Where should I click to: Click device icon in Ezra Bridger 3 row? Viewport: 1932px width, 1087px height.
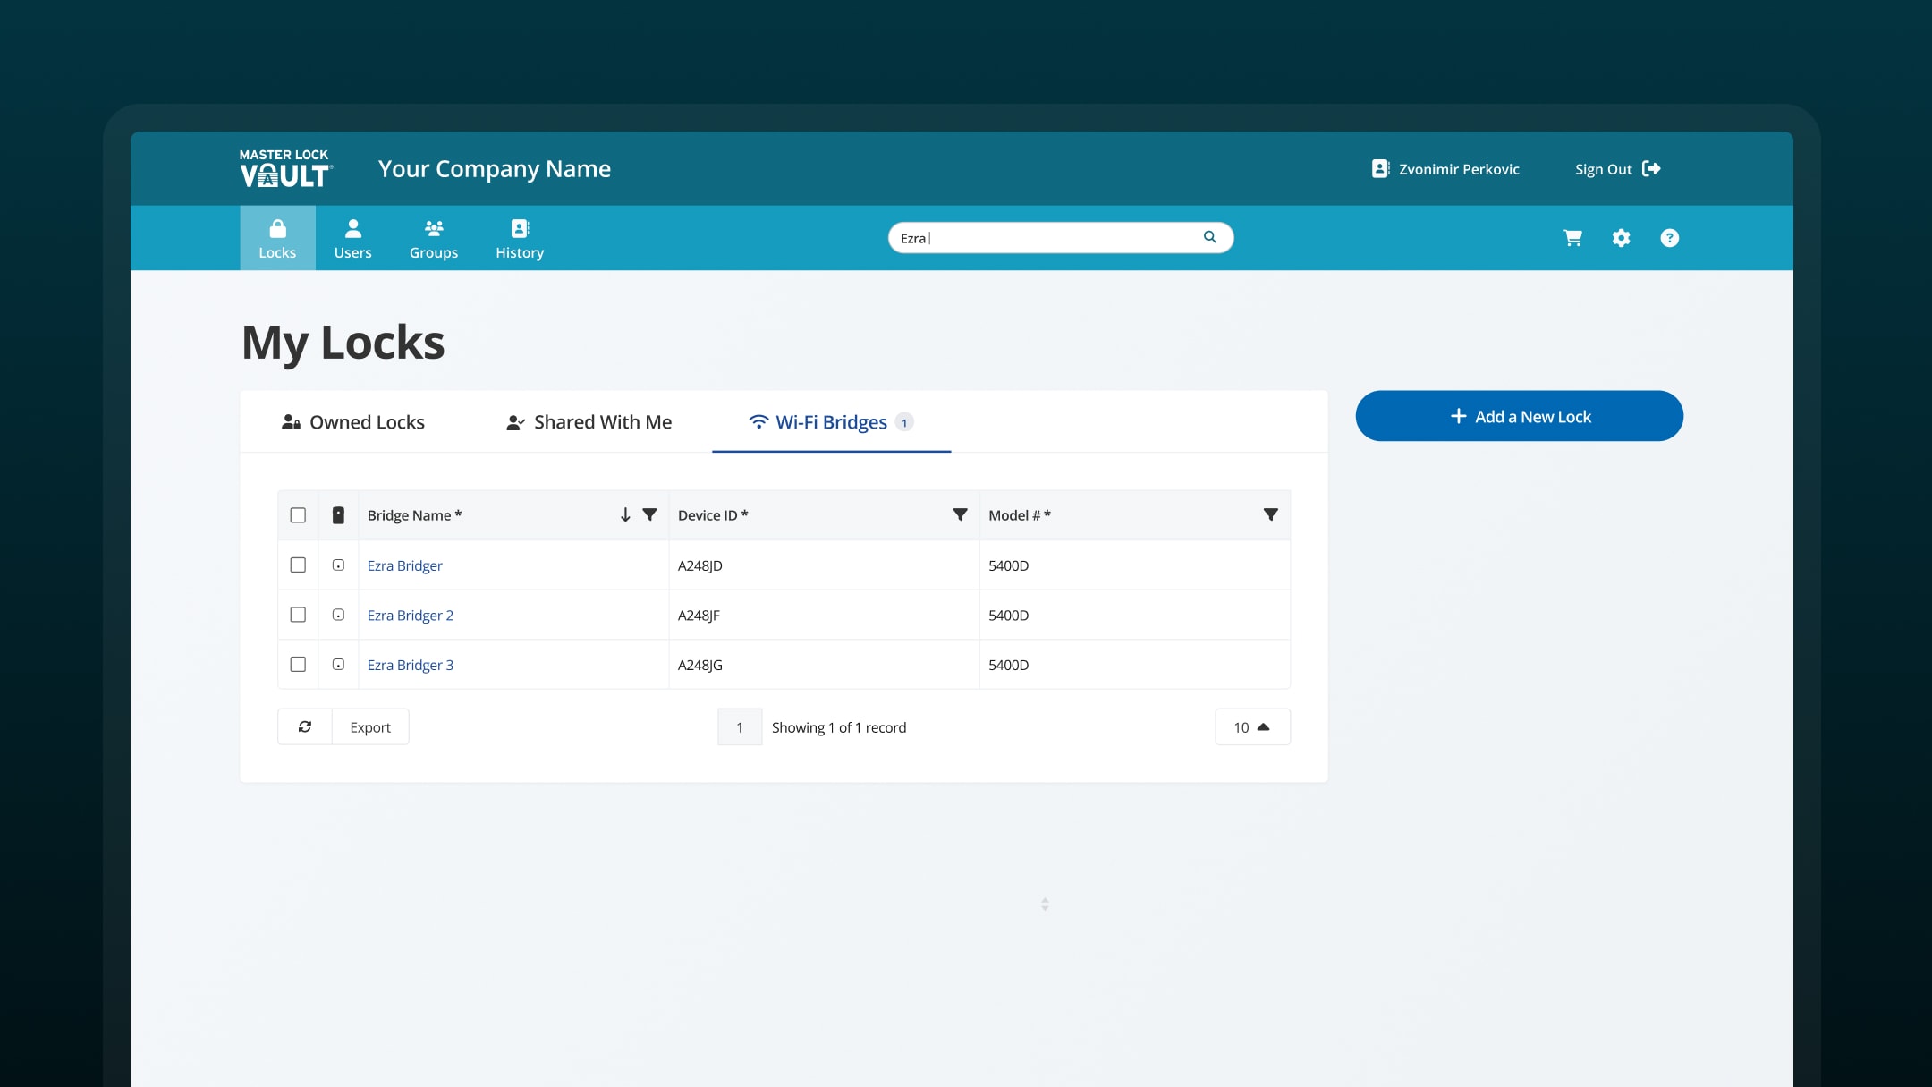pos(338,665)
